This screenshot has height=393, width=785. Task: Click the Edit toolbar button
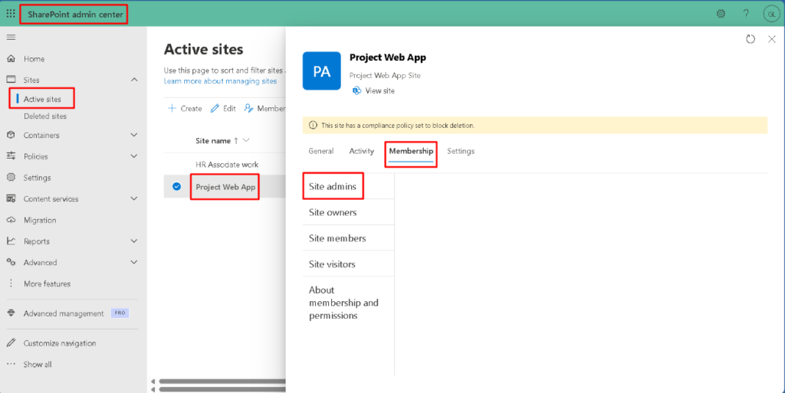pos(223,109)
